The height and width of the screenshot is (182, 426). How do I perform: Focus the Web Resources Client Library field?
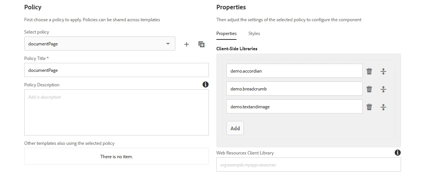[308, 165]
